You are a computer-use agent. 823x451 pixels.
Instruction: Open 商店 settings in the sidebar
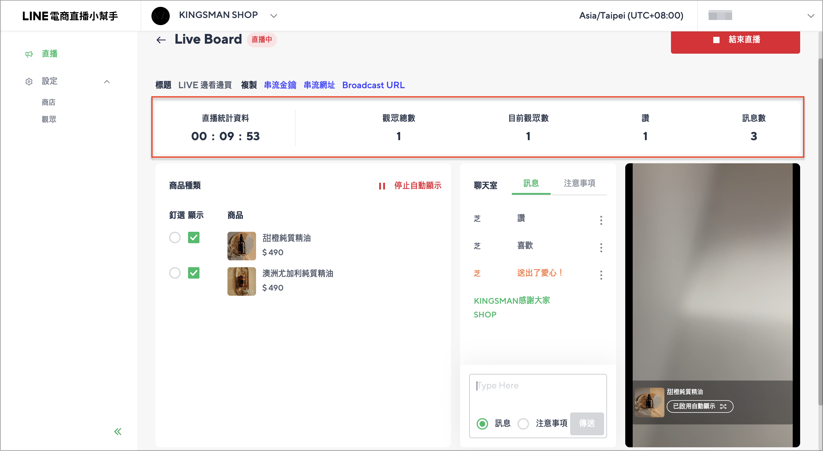tap(49, 102)
